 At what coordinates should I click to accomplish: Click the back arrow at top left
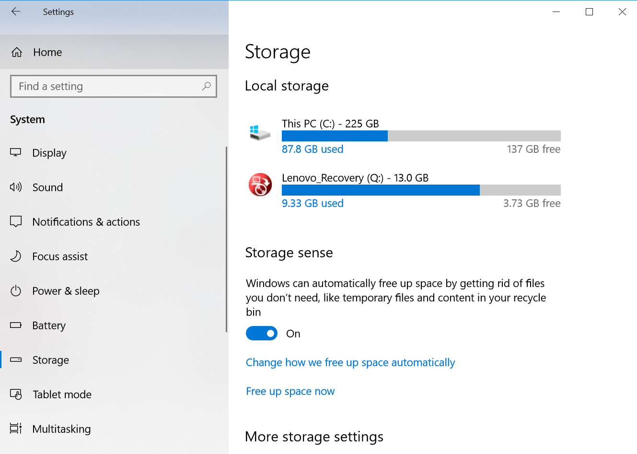16,12
